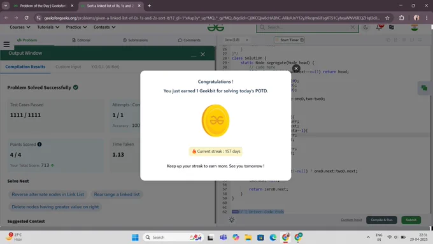Click the gold Geekbit coin image
Image resolution: width=433 pixels, height=244 pixels.
click(x=215, y=120)
